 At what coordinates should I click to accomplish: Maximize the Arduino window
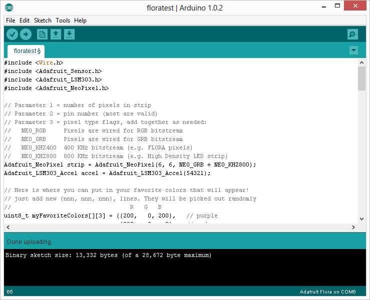(337, 5)
